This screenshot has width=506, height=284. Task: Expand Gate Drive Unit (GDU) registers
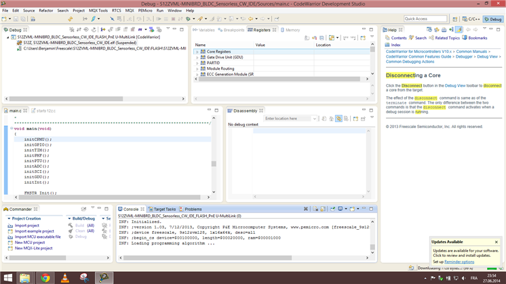(x=197, y=58)
